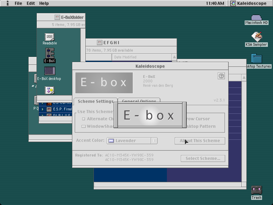273x205 pixels.
Task: Toggle the Alternate Ch… checkbox
Action: [x=84, y=119]
